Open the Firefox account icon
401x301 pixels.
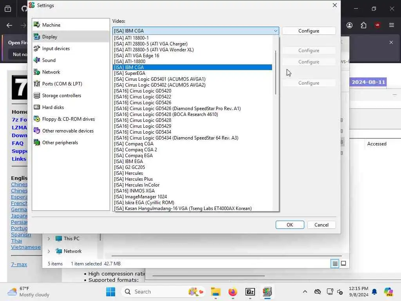(349, 25)
